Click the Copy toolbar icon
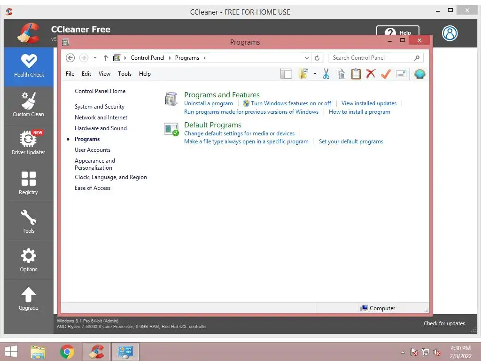 [341, 74]
